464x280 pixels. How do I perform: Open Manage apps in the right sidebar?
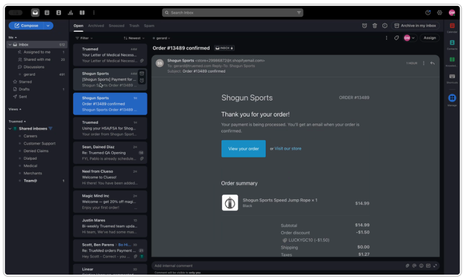[452, 99]
